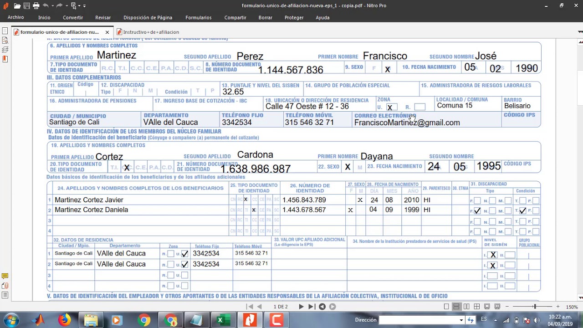Screen dimensions: 583x328
Task: Show the Comments panel at sidebar bottom
Action: click(5, 276)
